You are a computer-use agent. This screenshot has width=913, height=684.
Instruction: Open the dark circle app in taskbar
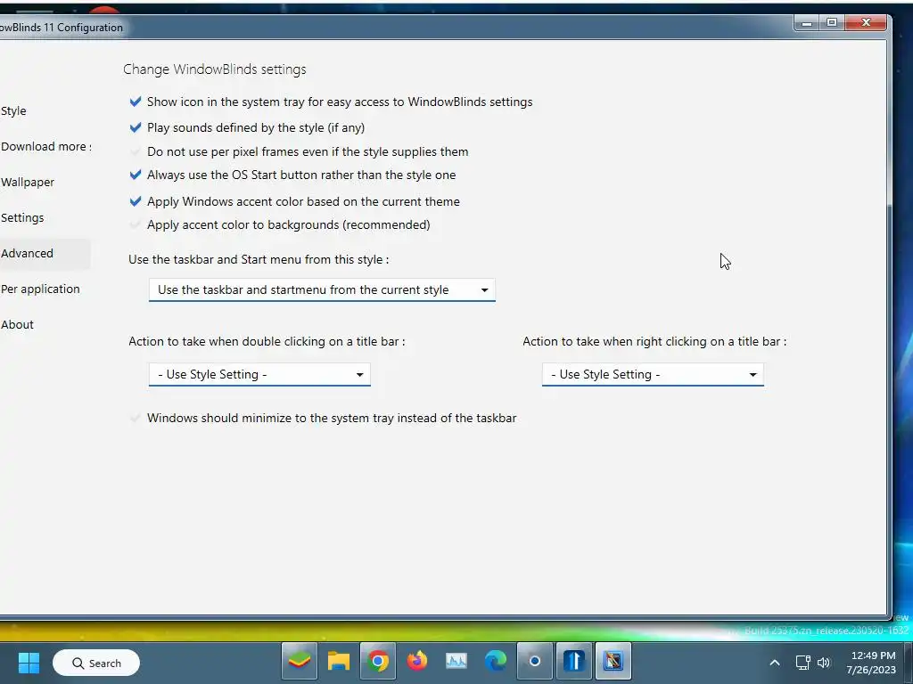click(535, 662)
